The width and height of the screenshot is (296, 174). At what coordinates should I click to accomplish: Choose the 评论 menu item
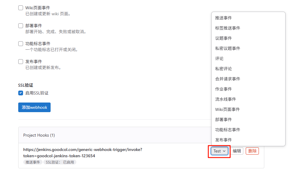(x=248, y=59)
